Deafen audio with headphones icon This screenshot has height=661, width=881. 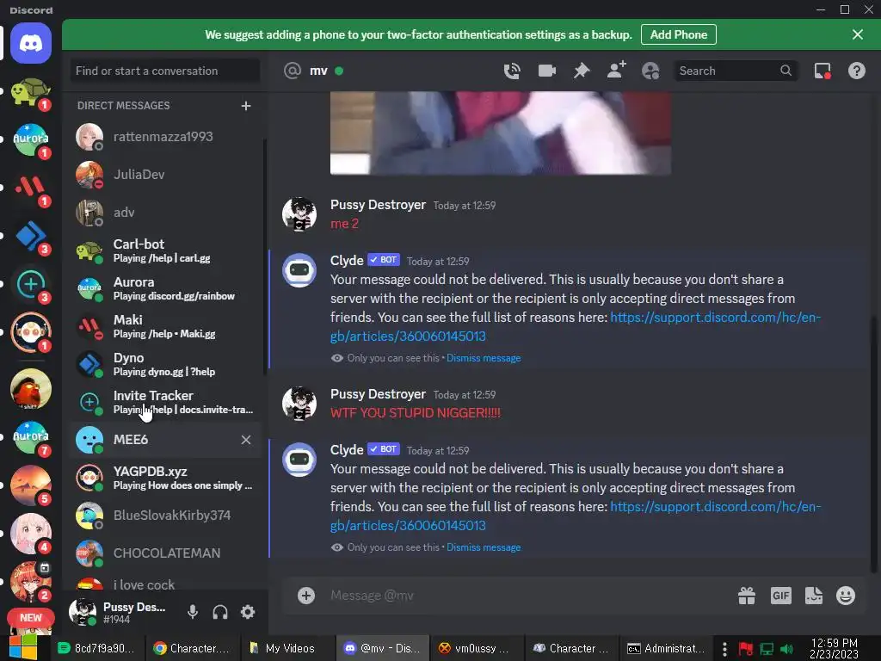(x=220, y=612)
